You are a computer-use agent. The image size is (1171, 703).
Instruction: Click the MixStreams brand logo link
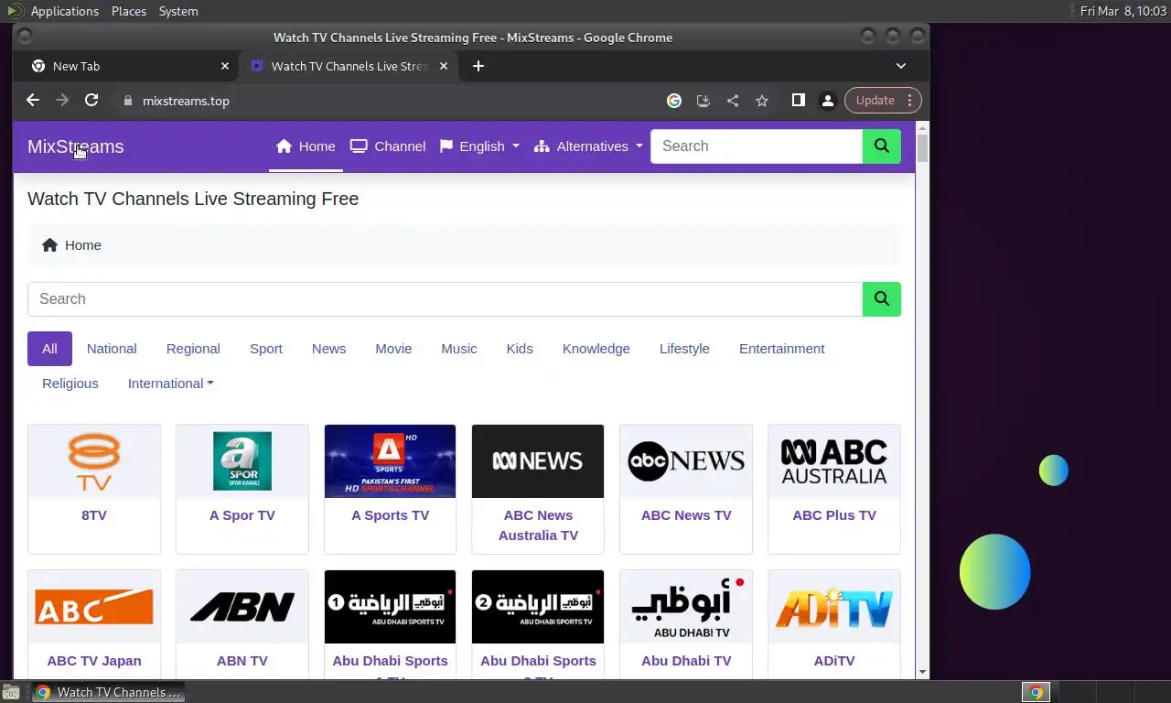[75, 146]
